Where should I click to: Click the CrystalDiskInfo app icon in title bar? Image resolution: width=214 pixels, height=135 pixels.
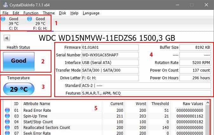(x=5, y=5)
